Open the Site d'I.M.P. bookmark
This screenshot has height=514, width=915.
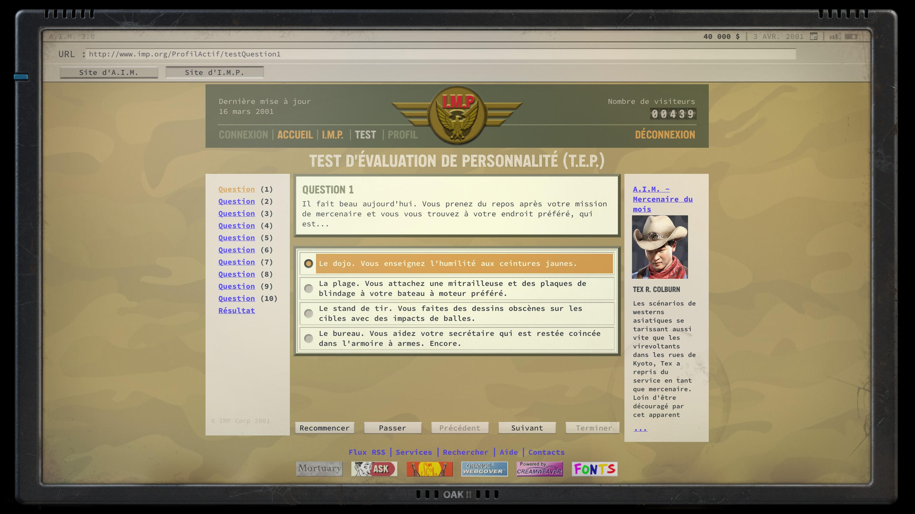pyautogui.click(x=214, y=72)
